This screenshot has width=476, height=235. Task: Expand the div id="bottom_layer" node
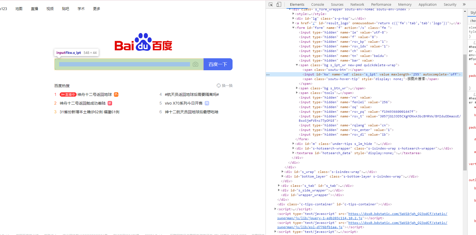282,176
